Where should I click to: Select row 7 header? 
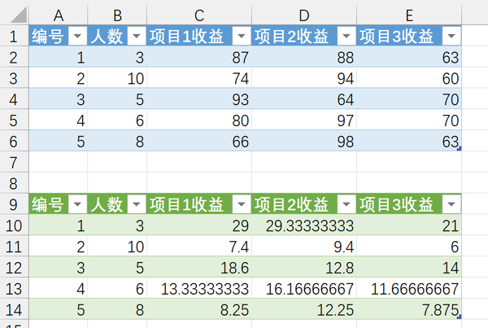[x=14, y=162]
